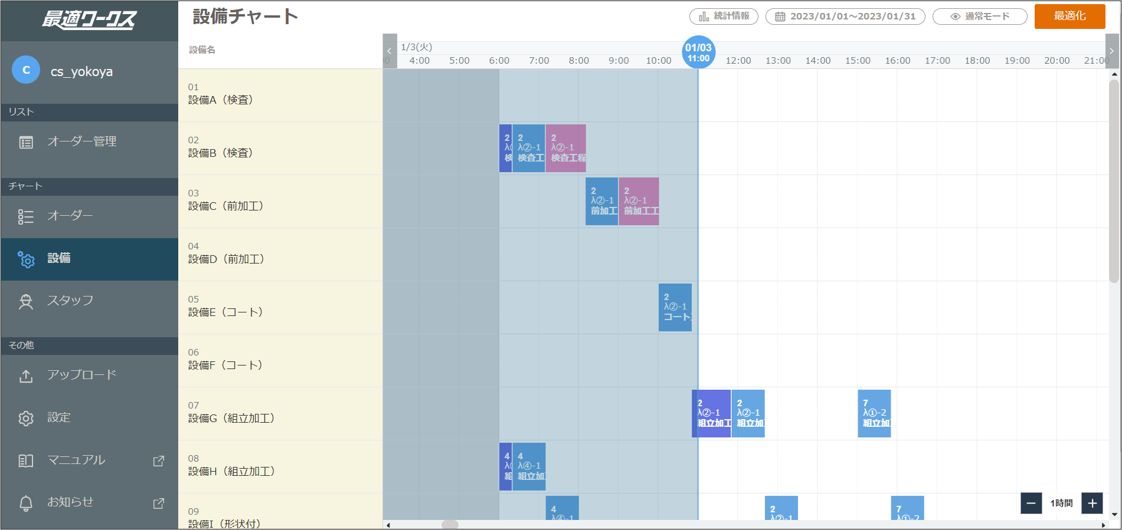Viewport: 1122px width, 530px height.
Task: Click the 01/03 11:00 current time marker
Action: coord(698,52)
